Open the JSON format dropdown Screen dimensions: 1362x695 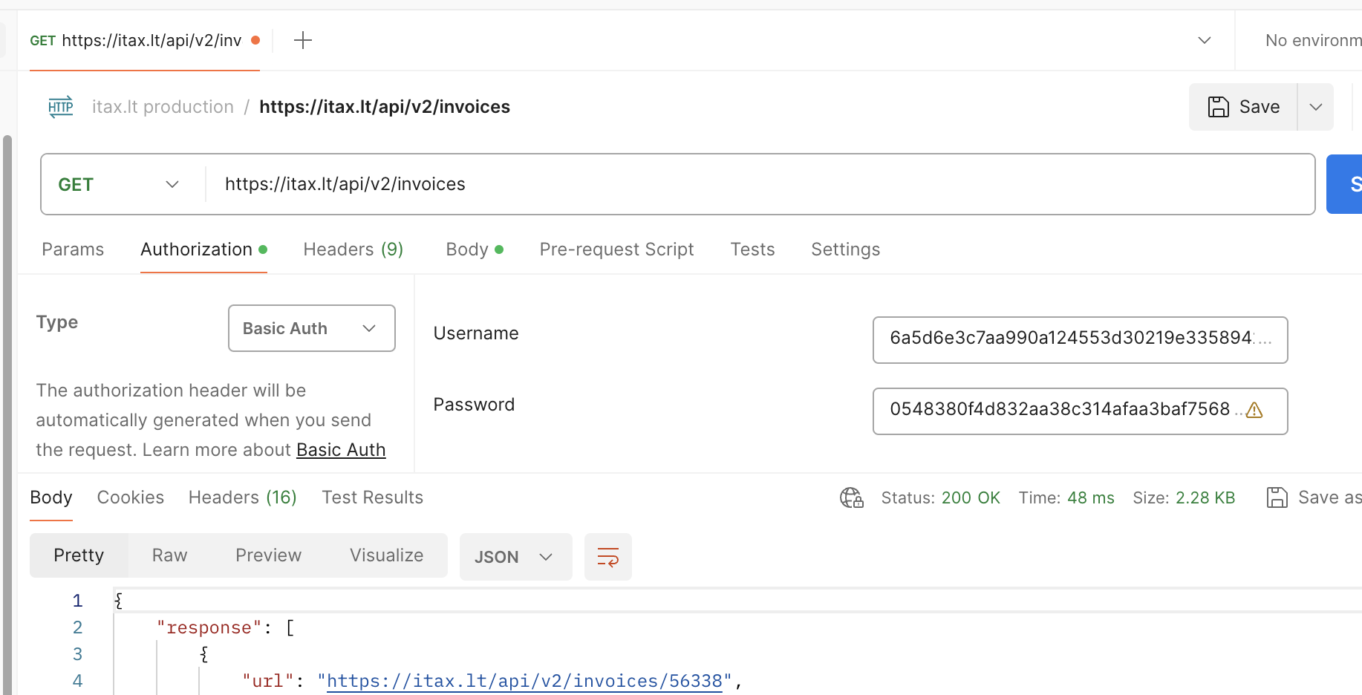click(x=515, y=557)
